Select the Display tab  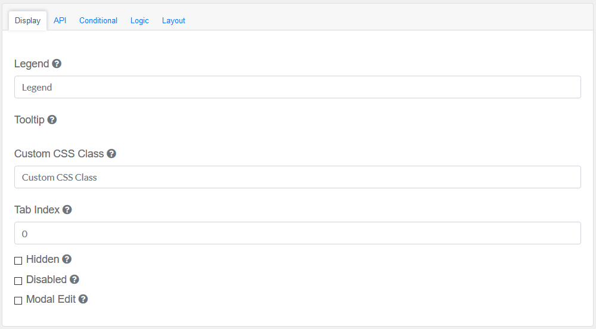pyautogui.click(x=27, y=20)
